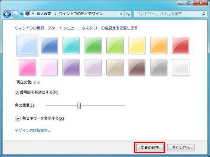Click the double chevron before 個人設定
This screenshot has width=210, height=157.
33,14
